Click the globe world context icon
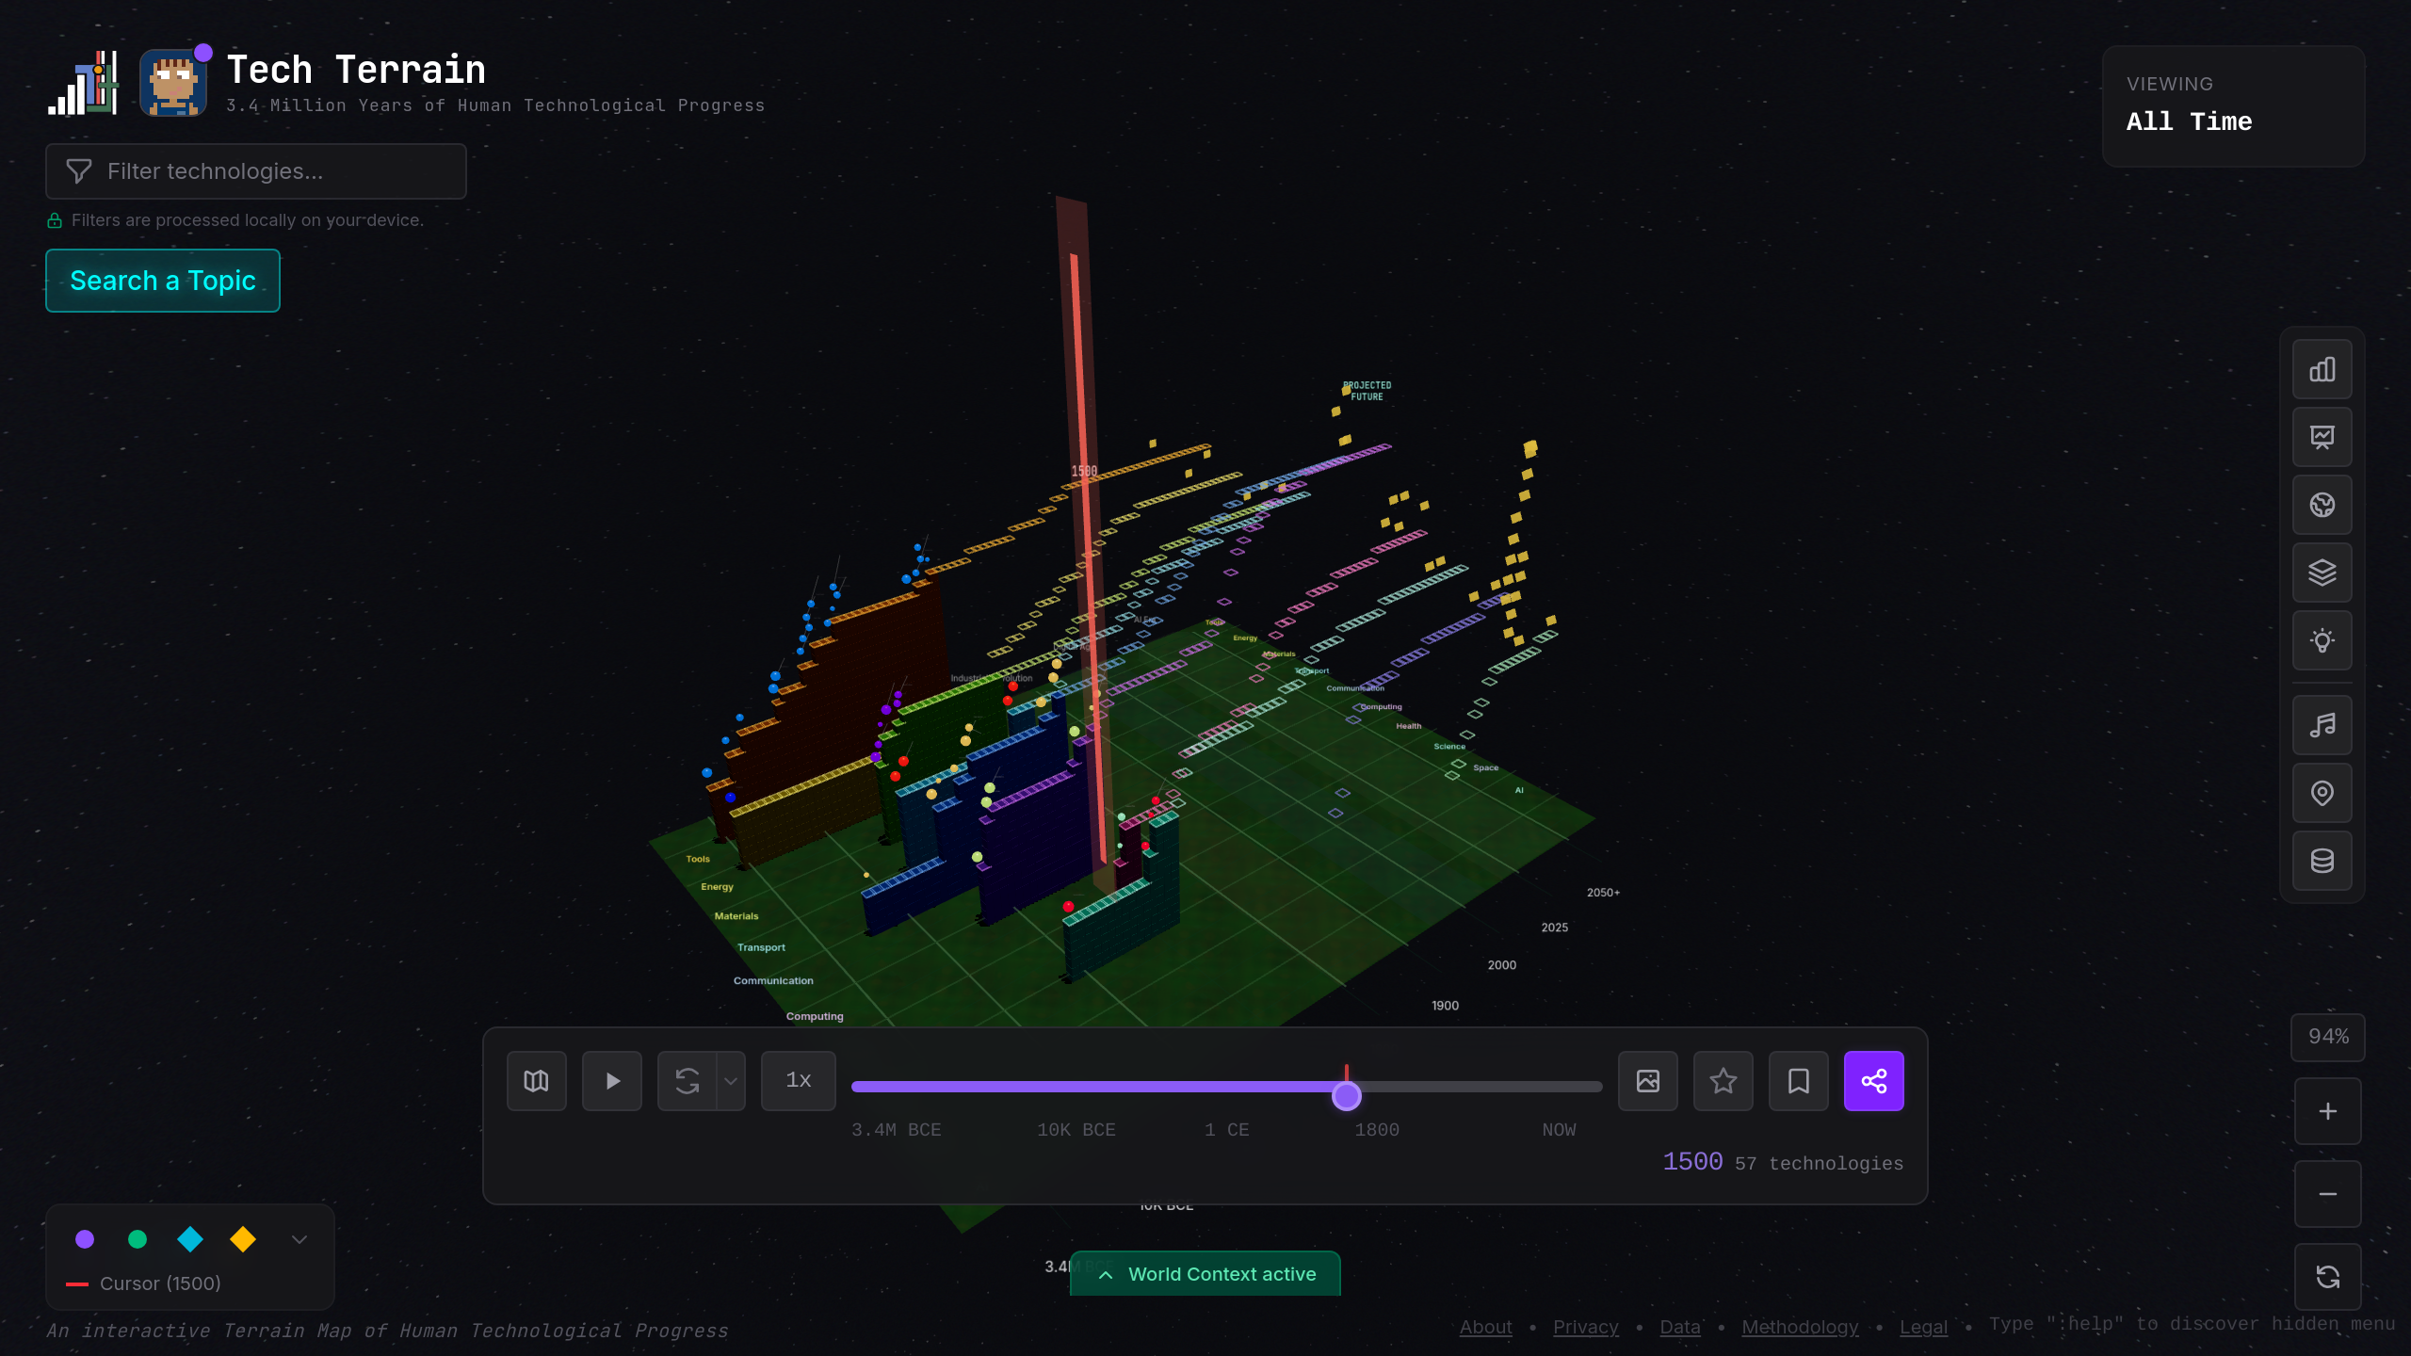This screenshot has width=2411, height=1356. click(x=2322, y=505)
